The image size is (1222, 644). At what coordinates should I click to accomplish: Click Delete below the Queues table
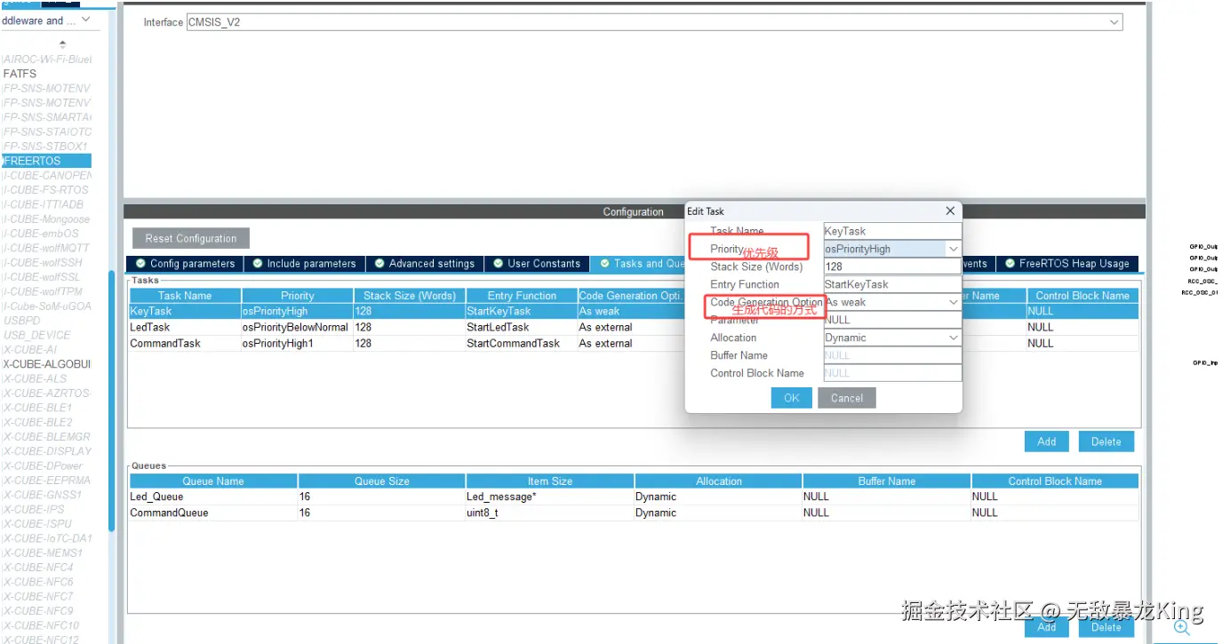click(x=1106, y=627)
